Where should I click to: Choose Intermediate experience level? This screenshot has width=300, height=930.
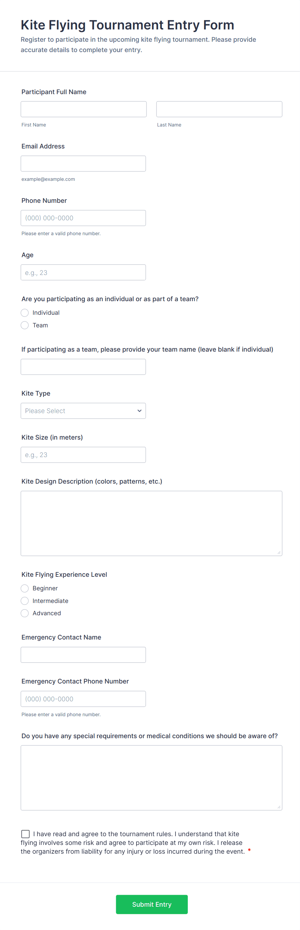coord(25,601)
